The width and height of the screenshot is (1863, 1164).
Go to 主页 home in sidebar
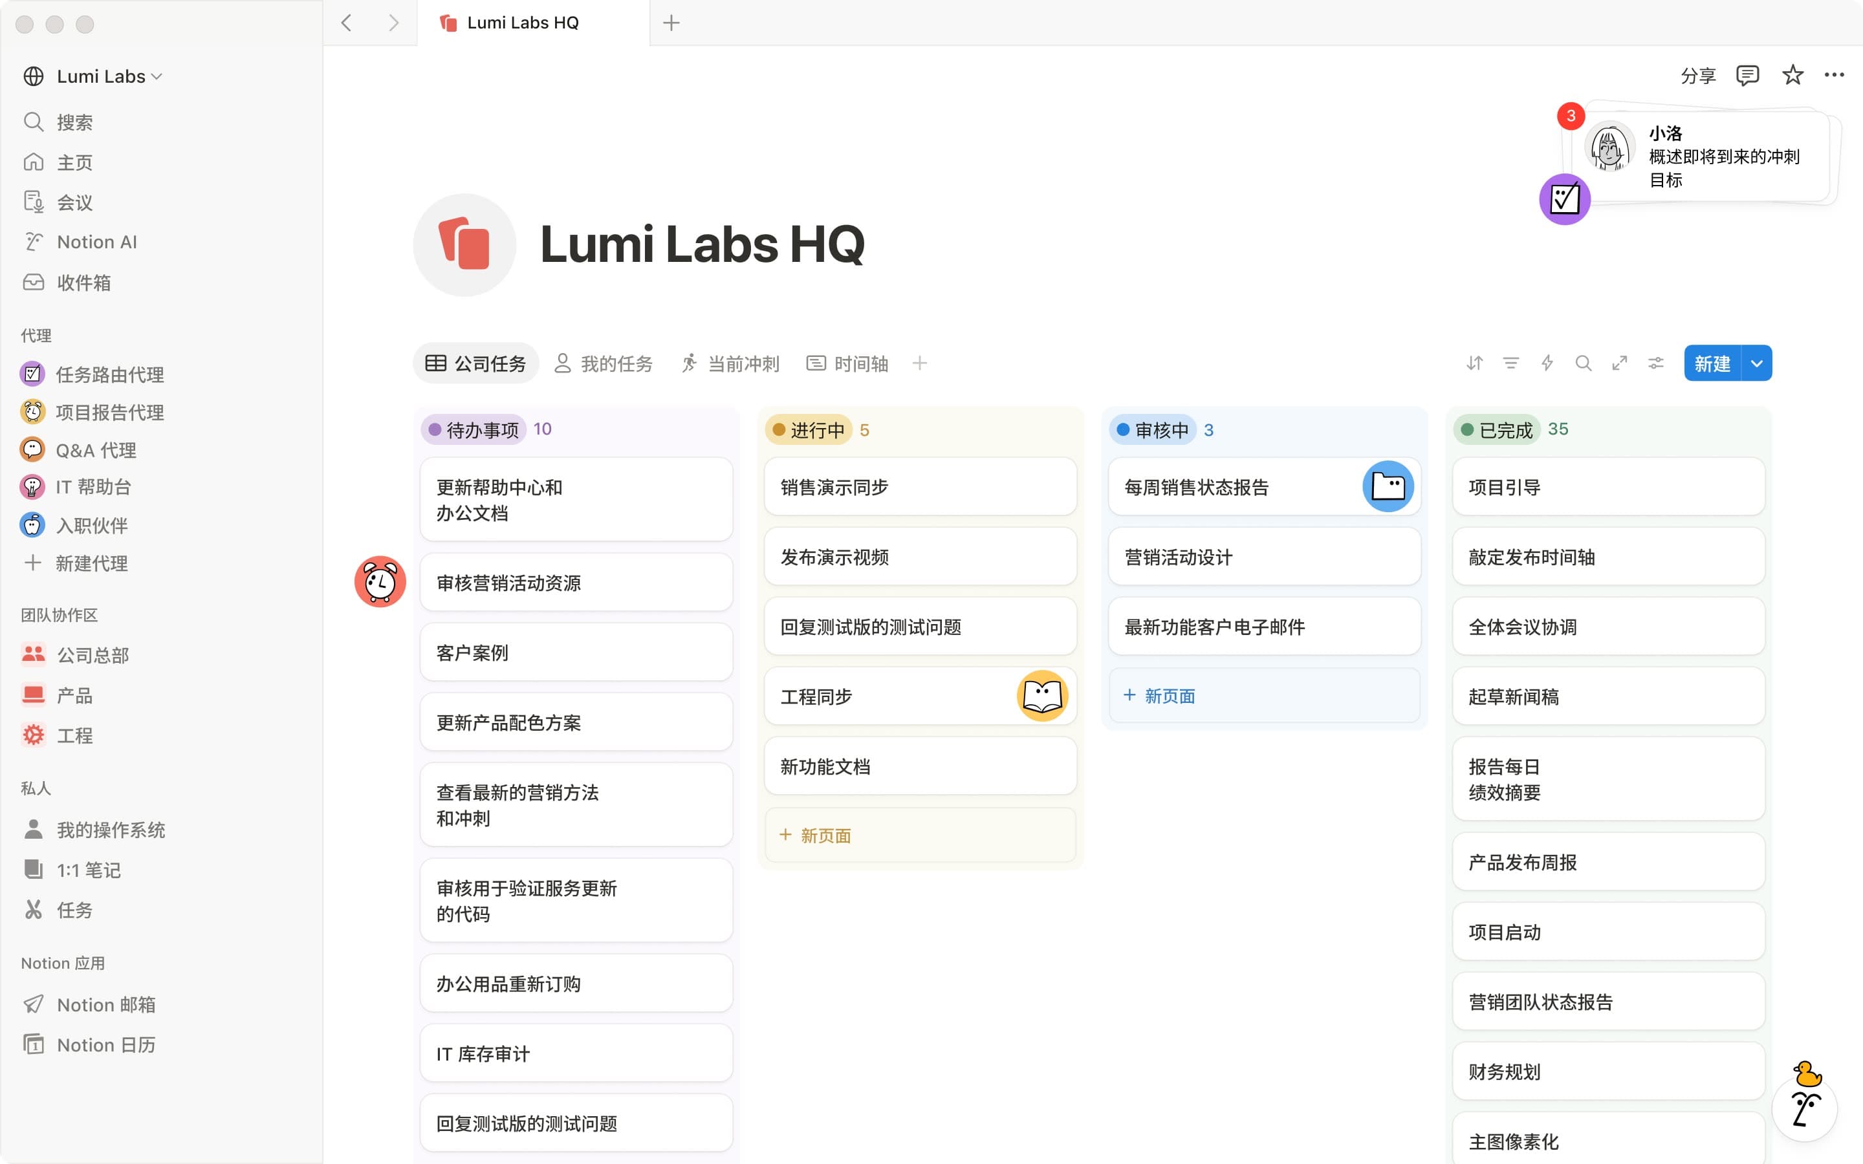point(74,162)
